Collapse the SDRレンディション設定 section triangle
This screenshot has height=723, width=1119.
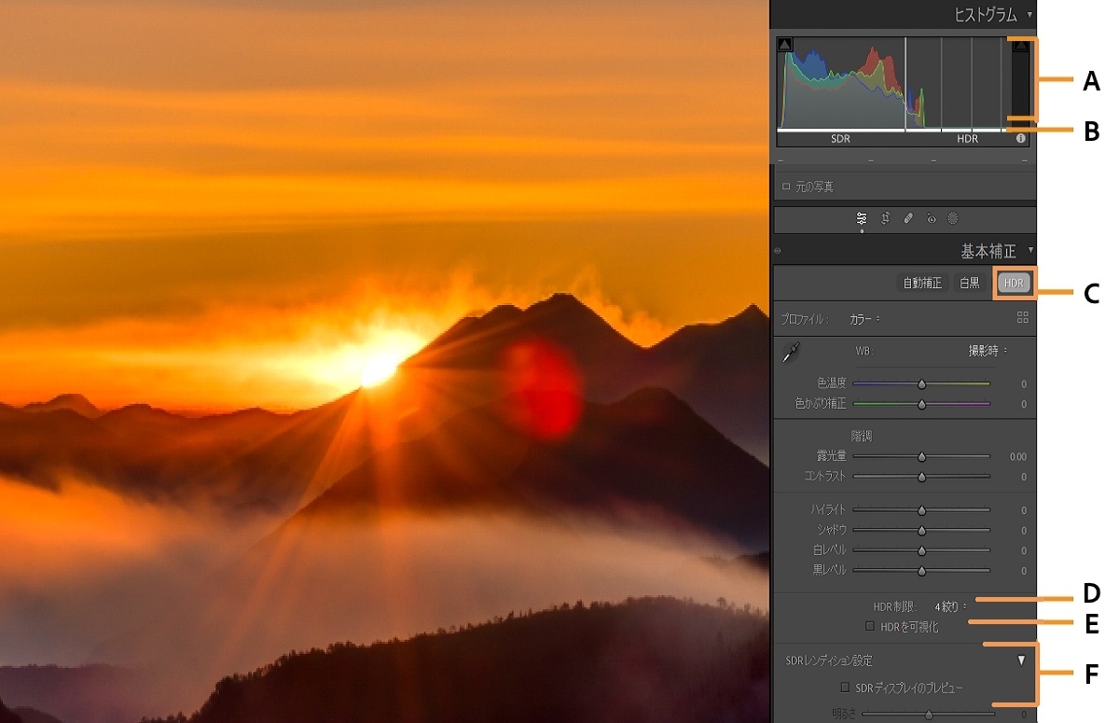(1021, 660)
